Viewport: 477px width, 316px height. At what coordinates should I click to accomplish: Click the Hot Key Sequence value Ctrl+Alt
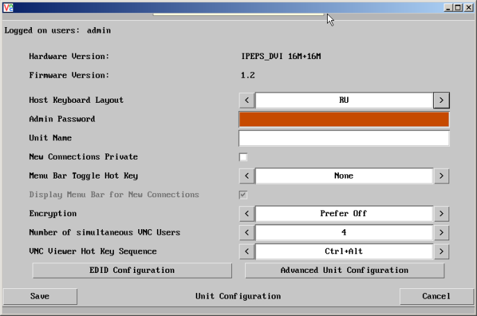344,251
